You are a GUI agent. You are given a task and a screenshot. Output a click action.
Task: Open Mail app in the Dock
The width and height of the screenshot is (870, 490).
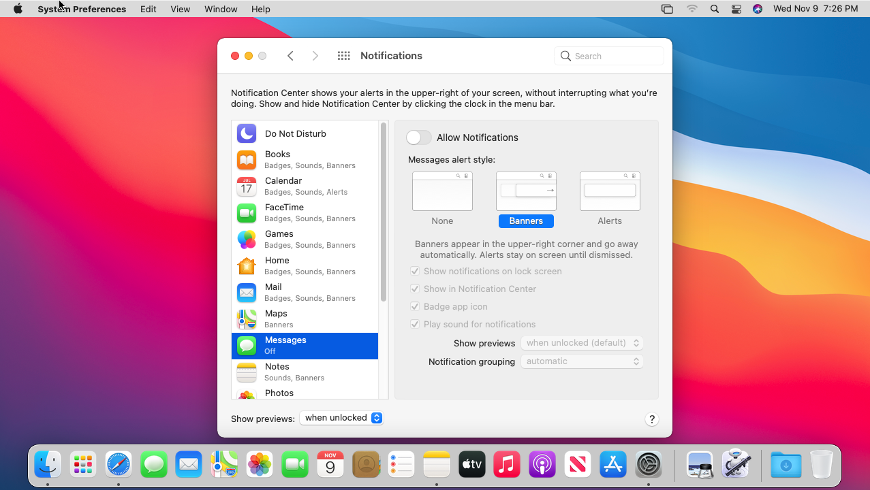point(189,465)
